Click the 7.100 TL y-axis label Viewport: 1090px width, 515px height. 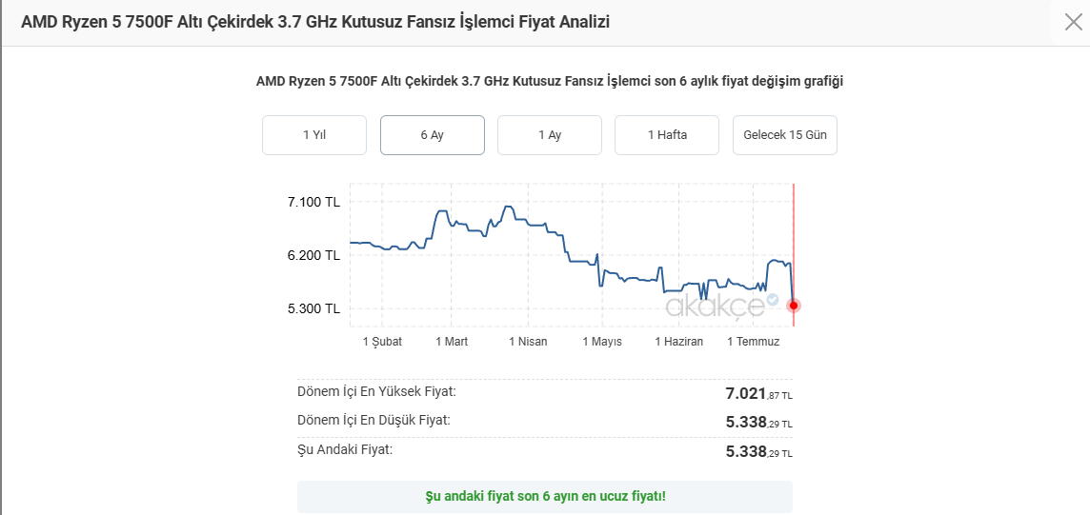click(x=313, y=203)
